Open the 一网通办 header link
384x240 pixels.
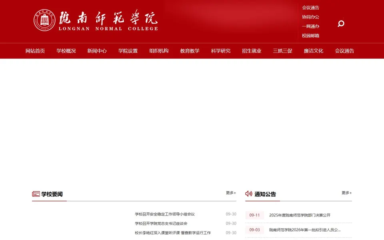click(310, 26)
